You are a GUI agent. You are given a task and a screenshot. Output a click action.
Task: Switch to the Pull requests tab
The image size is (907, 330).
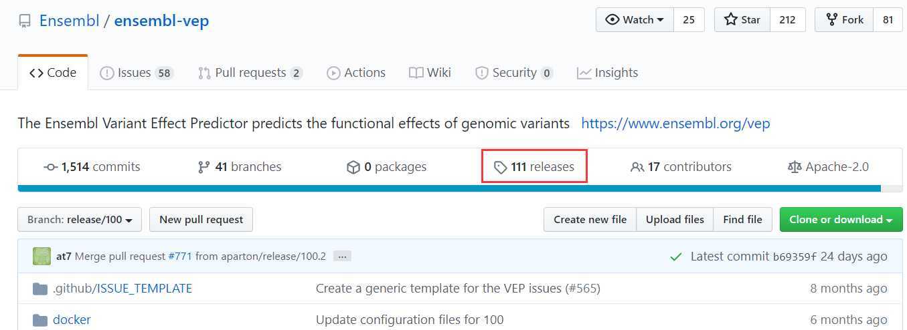250,73
